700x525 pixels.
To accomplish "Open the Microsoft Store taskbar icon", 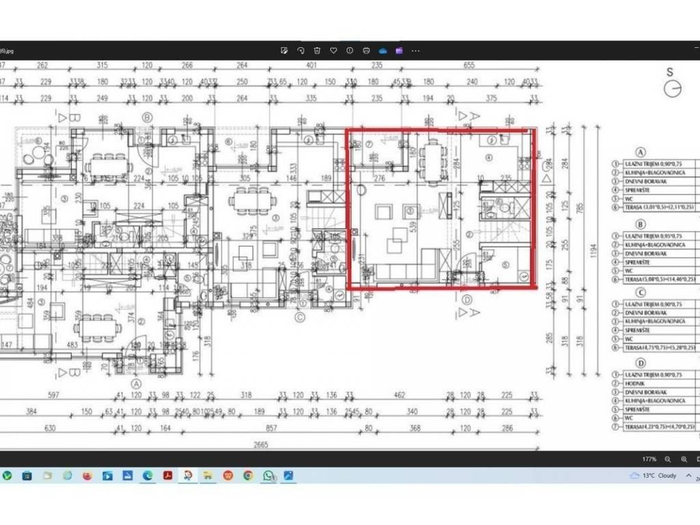I will pyautogui.click(x=27, y=476).
